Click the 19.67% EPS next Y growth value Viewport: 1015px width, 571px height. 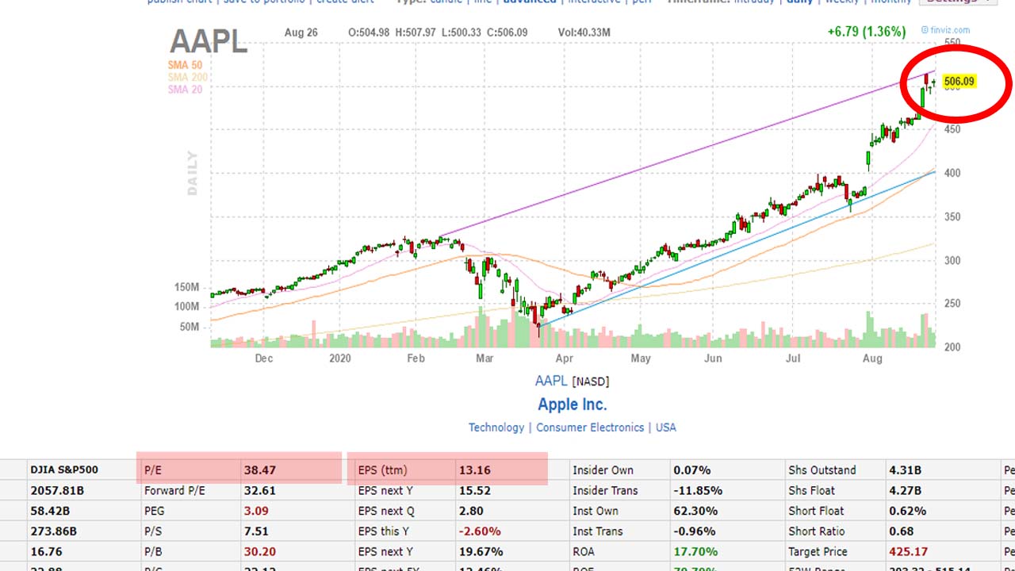[x=482, y=552]
